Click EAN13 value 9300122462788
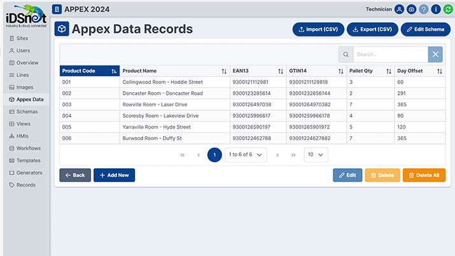 251,138
